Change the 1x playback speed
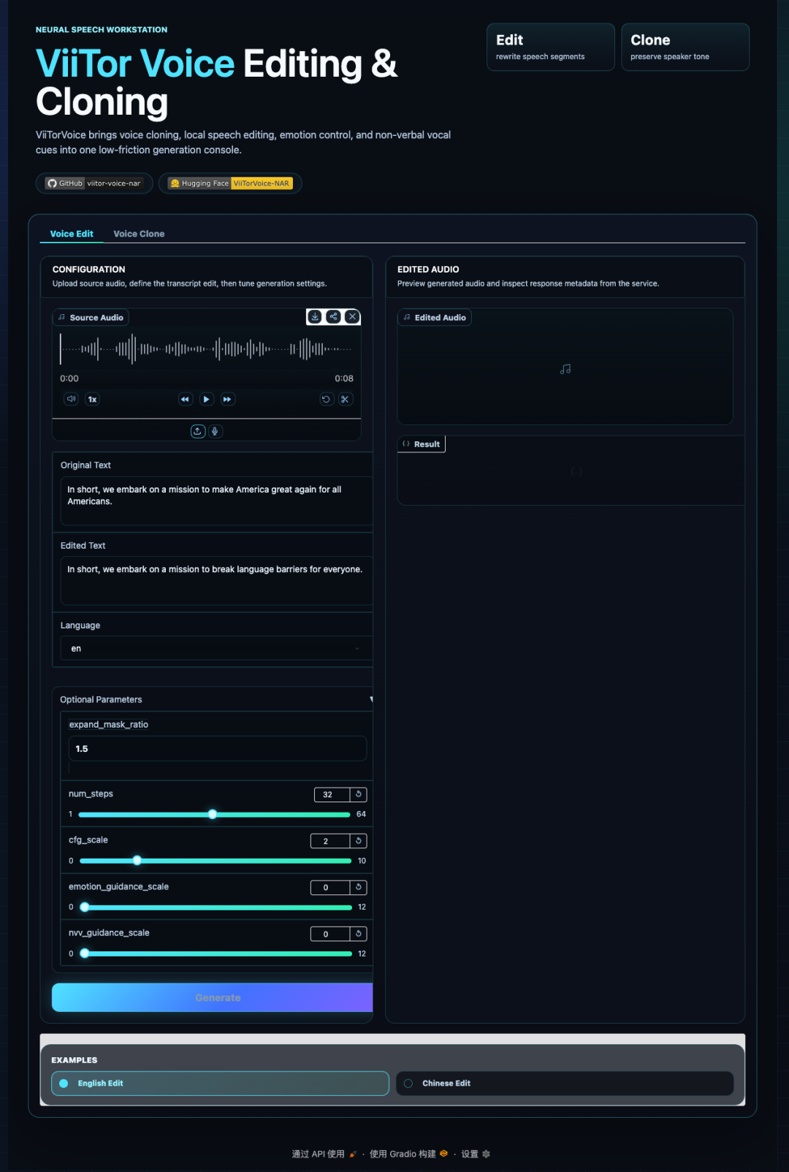The width and height of the screenshot is (789, 1172). pos(92,399)
